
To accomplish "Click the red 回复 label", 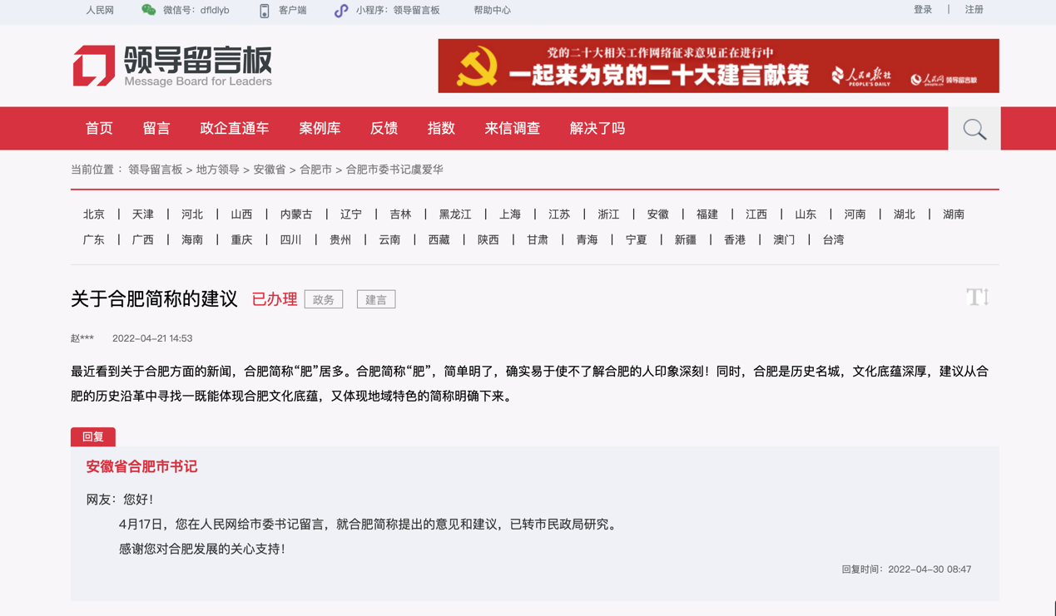I will 92,436.
